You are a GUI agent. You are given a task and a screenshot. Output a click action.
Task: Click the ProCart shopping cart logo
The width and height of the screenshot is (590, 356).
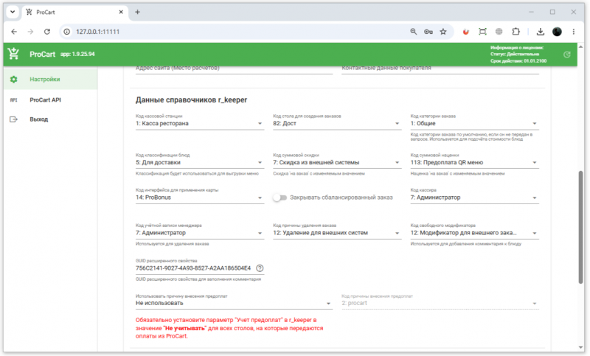coord(13,54)
